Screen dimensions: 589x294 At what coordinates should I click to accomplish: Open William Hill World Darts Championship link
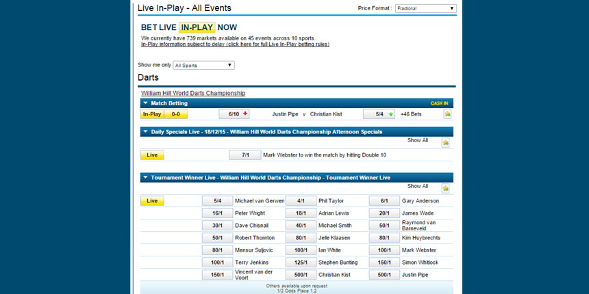[x=193, y=93]
